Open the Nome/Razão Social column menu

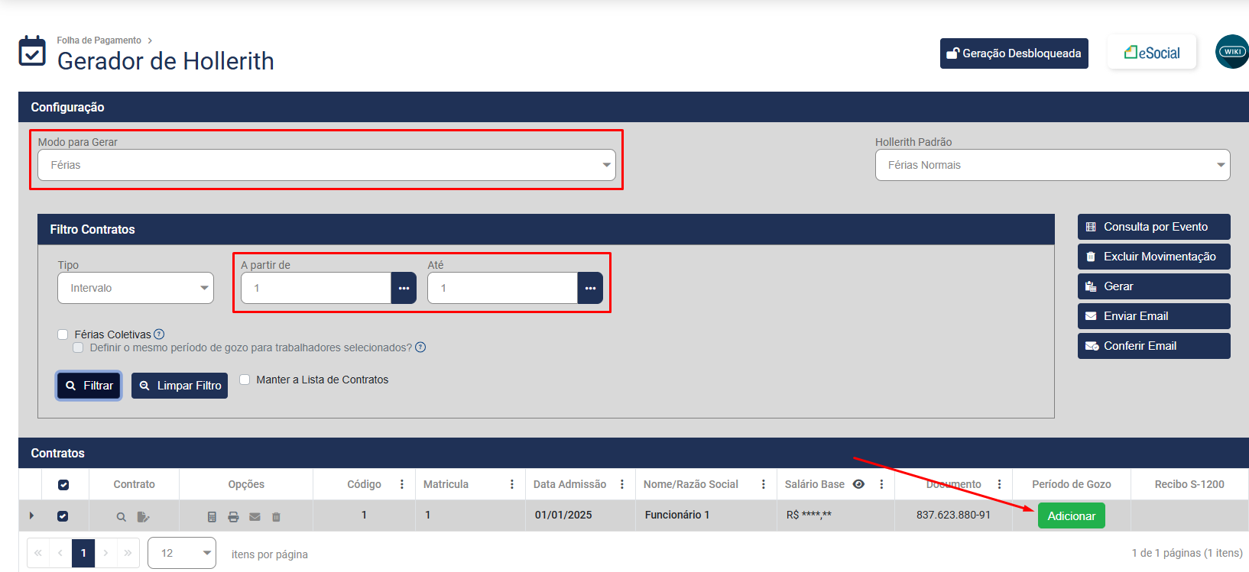coord(764,484)
